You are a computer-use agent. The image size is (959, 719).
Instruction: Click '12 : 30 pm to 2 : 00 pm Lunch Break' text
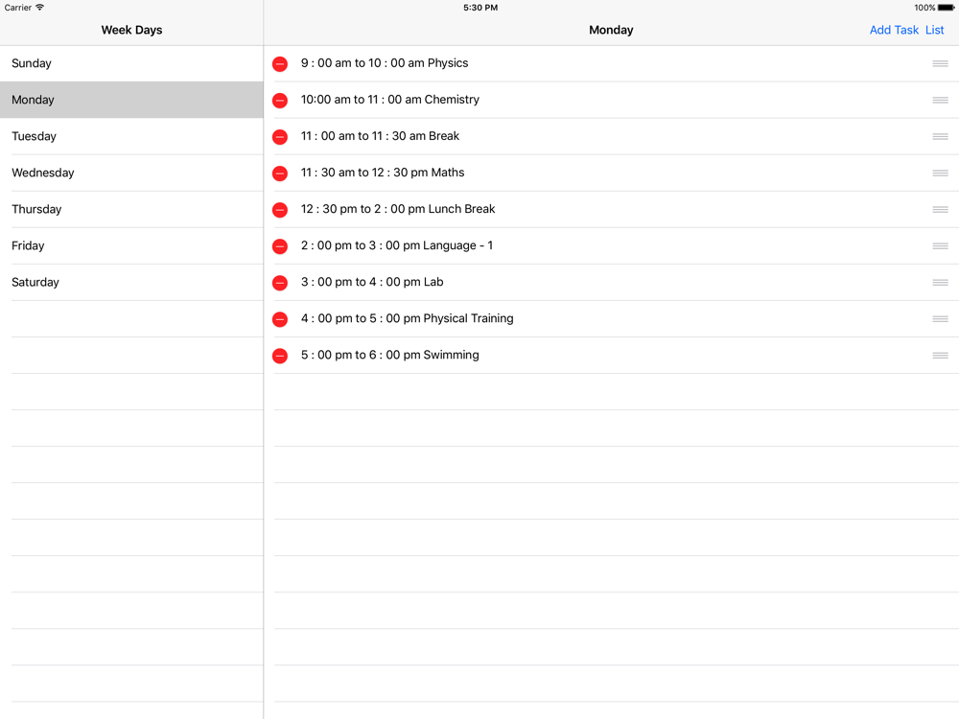[x=398, y=209]
